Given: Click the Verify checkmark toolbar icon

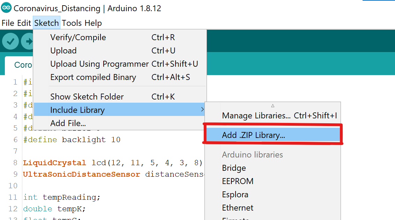Looking at the screenshot, I should tap(10, 41).
